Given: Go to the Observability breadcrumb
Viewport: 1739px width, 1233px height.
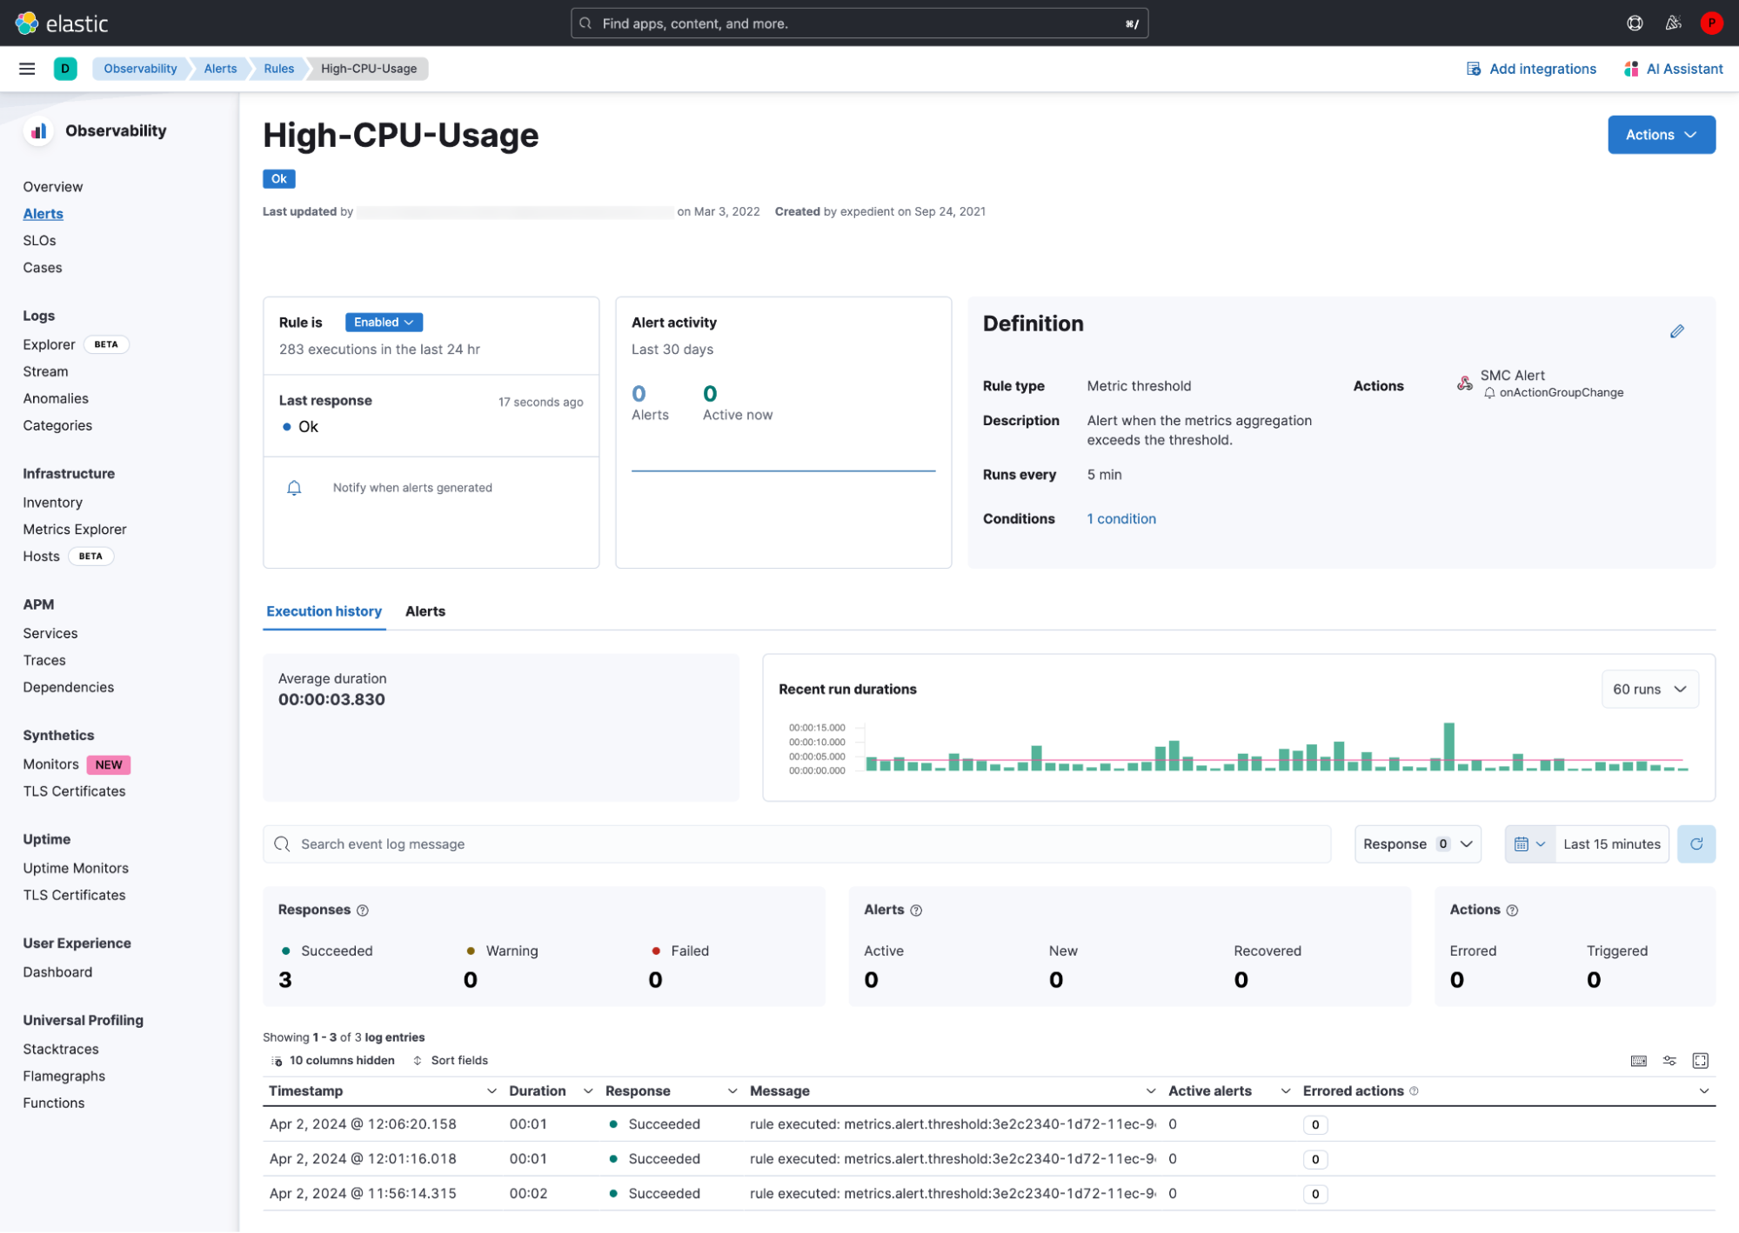Looking at the screenshot, I should (x=140, y=69).
